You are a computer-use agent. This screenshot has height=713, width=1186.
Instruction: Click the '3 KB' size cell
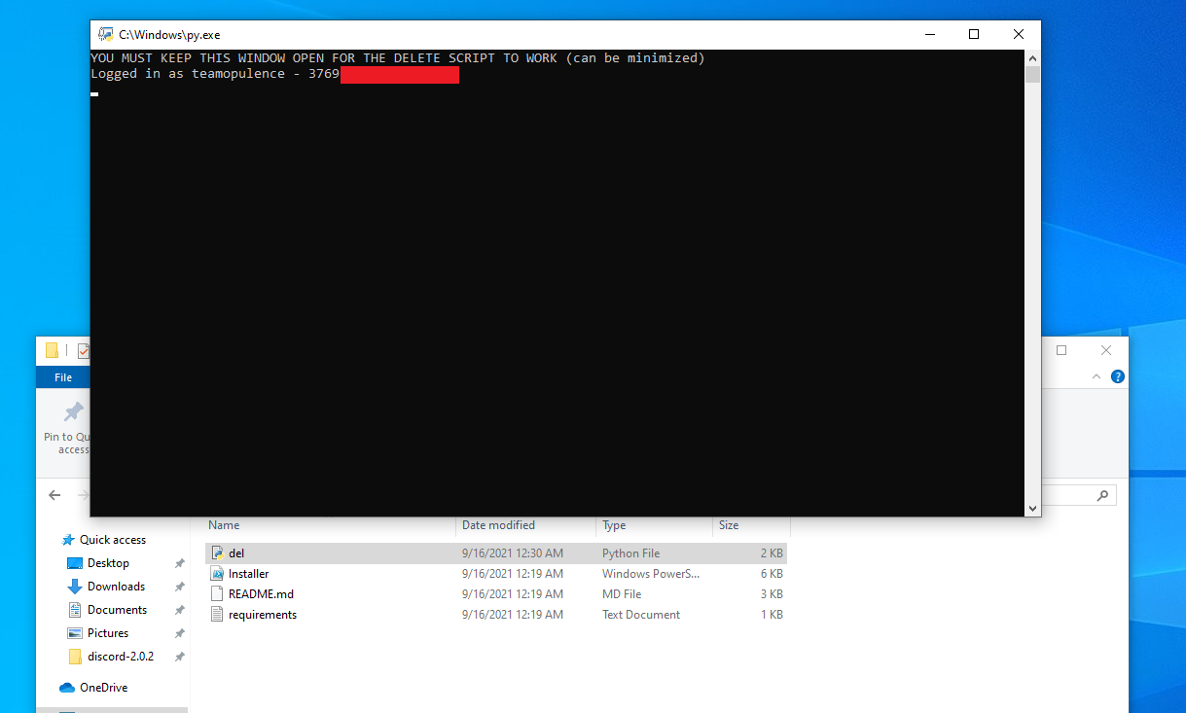pos(772,594)
